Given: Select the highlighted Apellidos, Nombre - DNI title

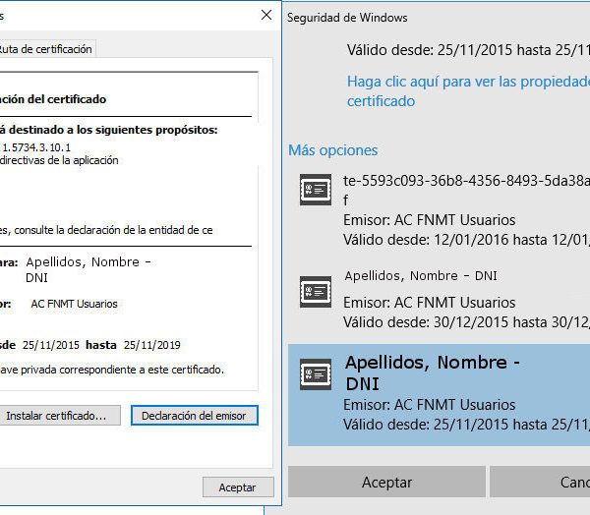Looking at the screenshot, I should [x=433, y=372].
